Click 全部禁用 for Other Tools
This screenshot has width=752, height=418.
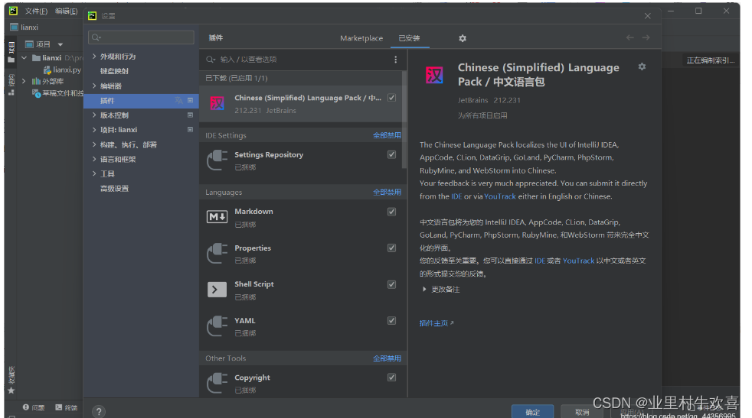[387, 358]
